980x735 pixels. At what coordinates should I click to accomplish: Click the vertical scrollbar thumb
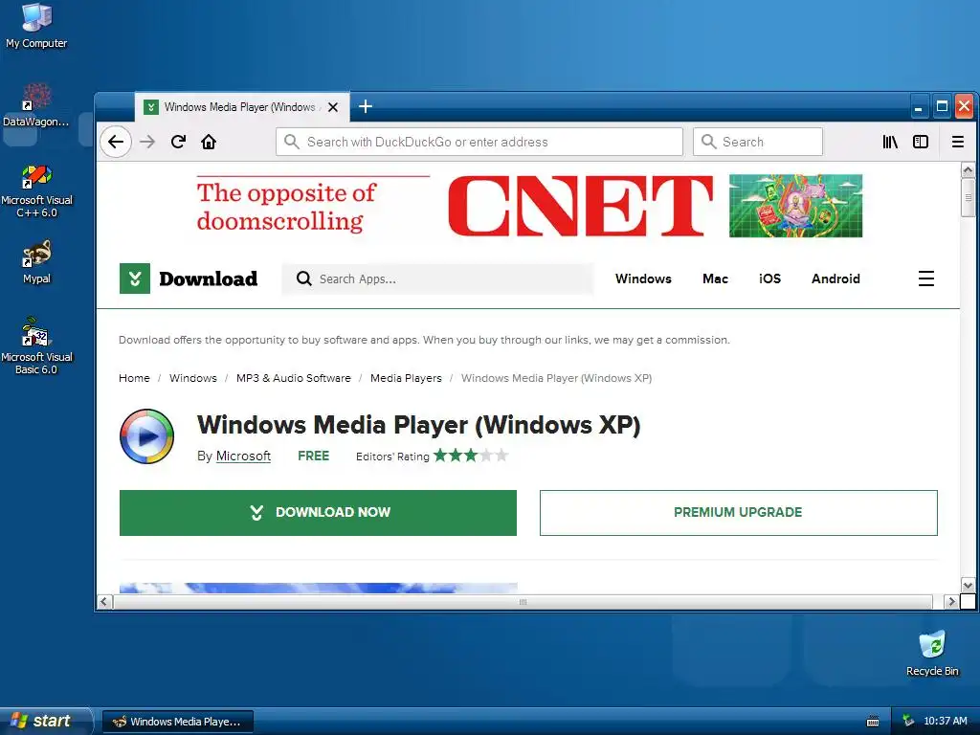tap(968, 197)
